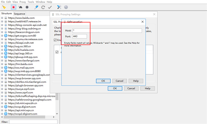The image size is (207, 124).
Task: Confirm Edit Location with OK button
Action: (103, 81)
